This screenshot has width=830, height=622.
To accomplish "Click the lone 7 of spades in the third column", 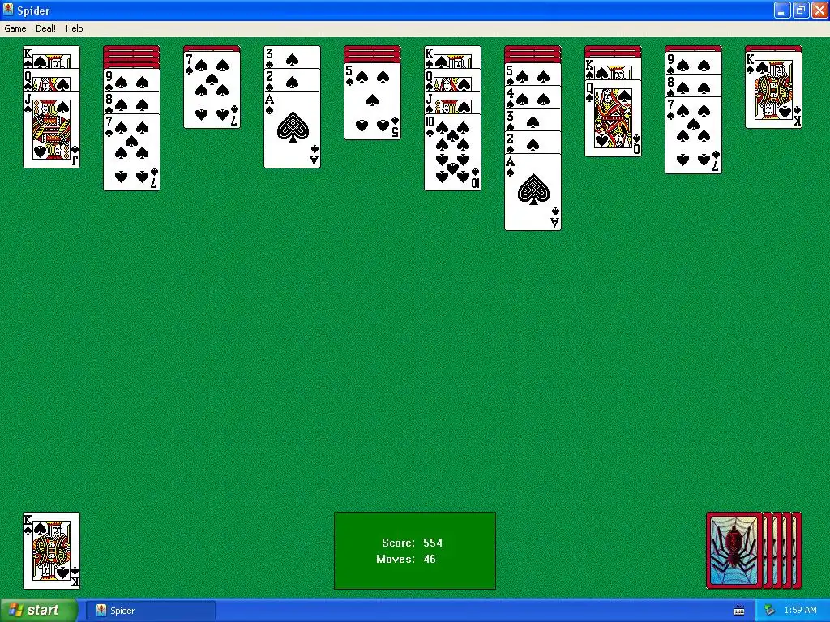I will [212, 90].
